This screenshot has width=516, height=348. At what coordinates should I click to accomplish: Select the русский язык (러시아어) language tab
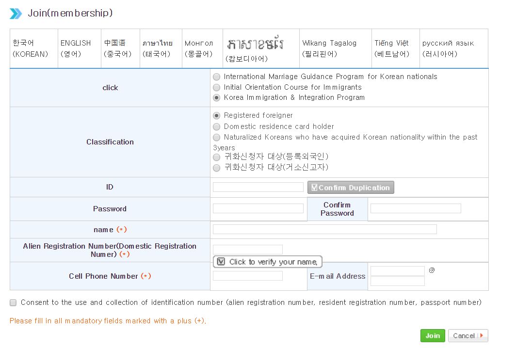[453, 48]
